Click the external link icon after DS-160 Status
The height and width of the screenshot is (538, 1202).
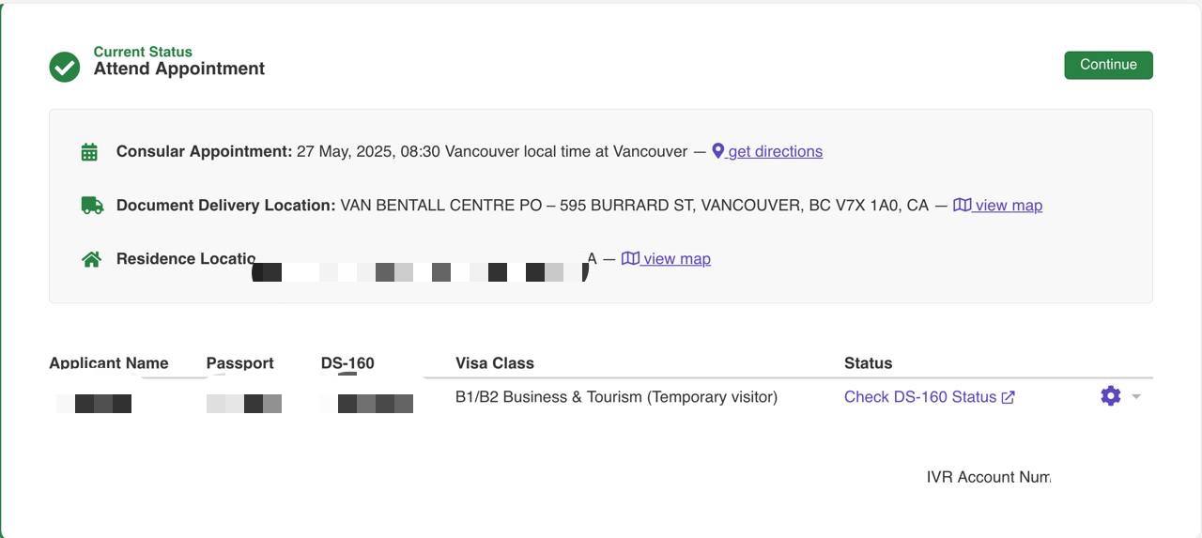click(x=1008, y=397)
